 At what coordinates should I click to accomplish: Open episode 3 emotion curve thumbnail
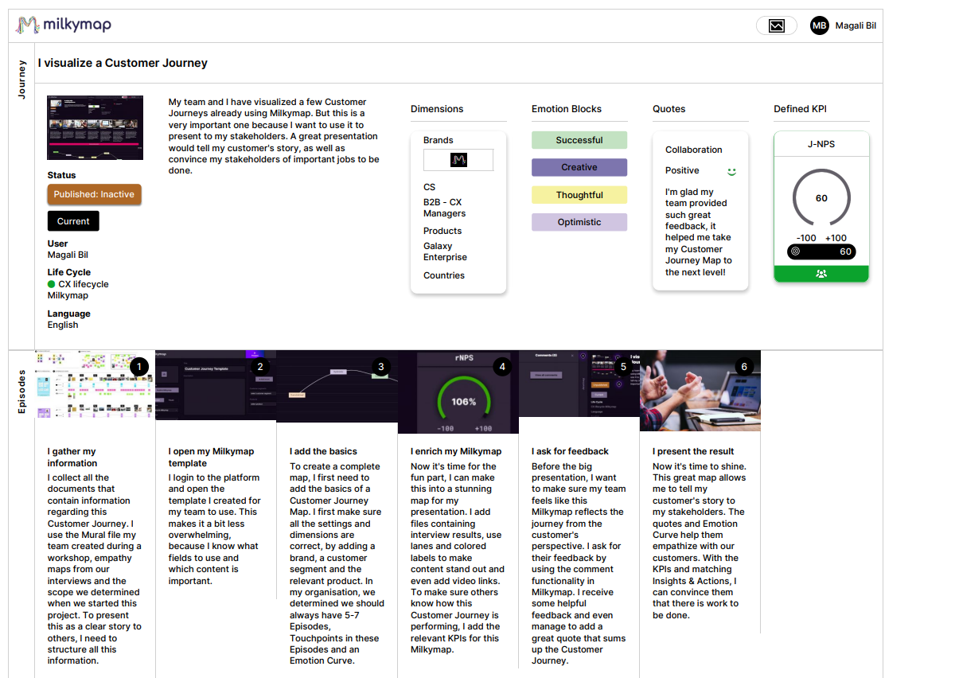[x=337, y=386]
